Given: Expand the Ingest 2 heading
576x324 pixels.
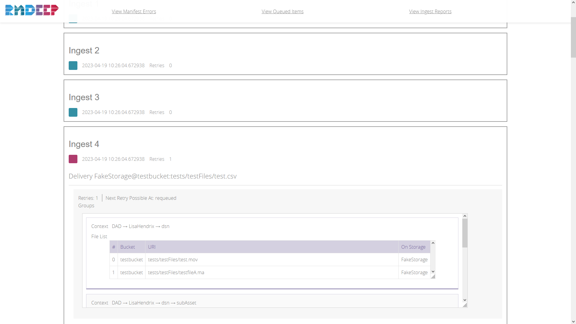Looking at the screenshot, I should click(x=84, y=50).
